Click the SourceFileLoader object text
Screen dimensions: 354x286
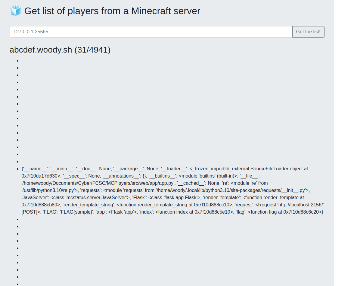pyautogui.click(x=249, y=169)
